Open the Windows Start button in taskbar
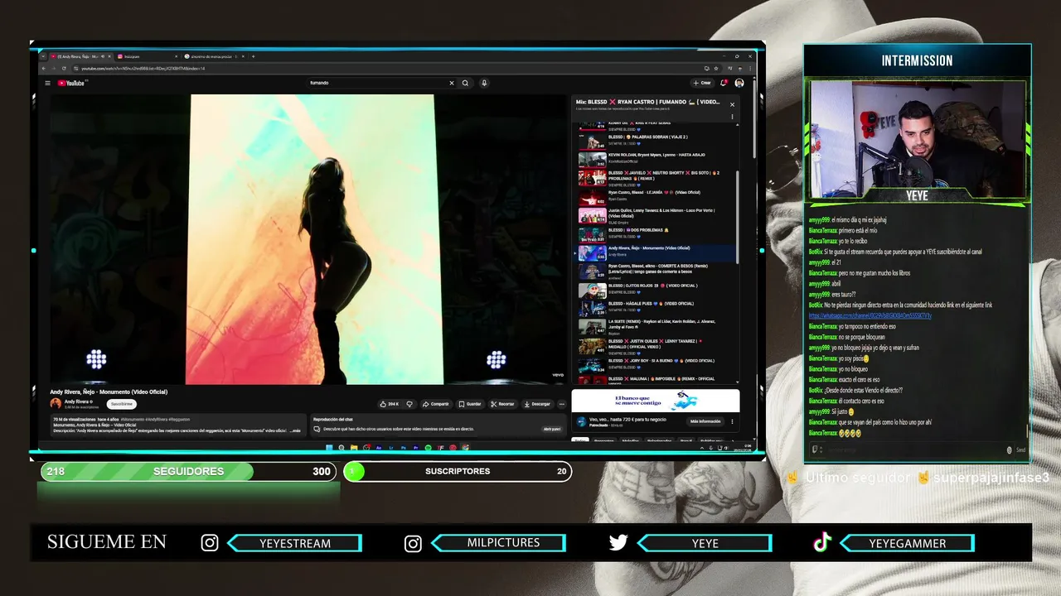Viewport: 1061px width, 596px height. coord(329,448)
